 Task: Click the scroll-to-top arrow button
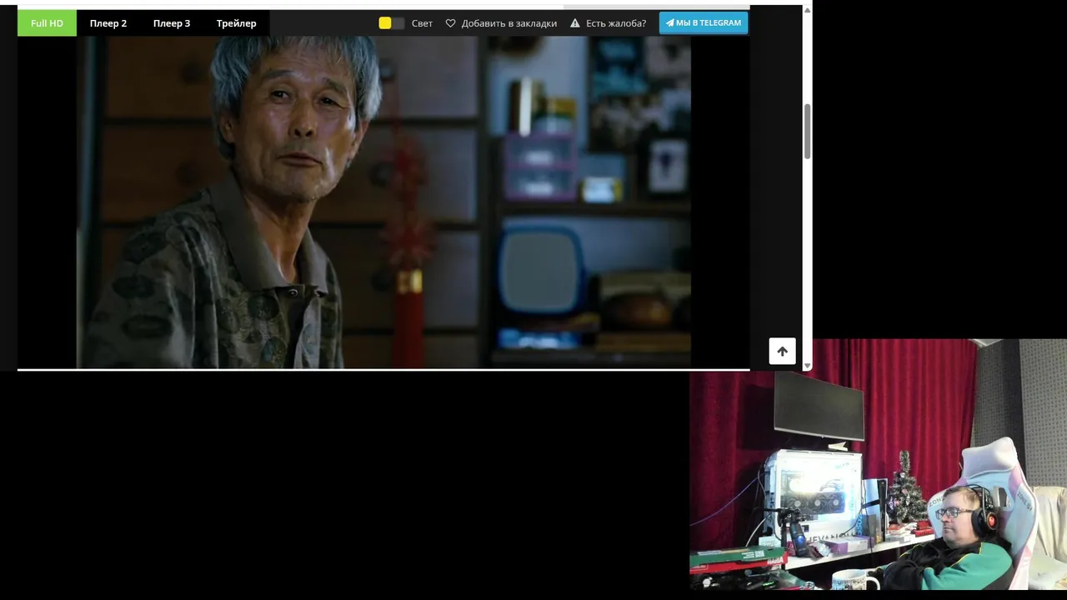pyautogui.click(x=782, y=351)
